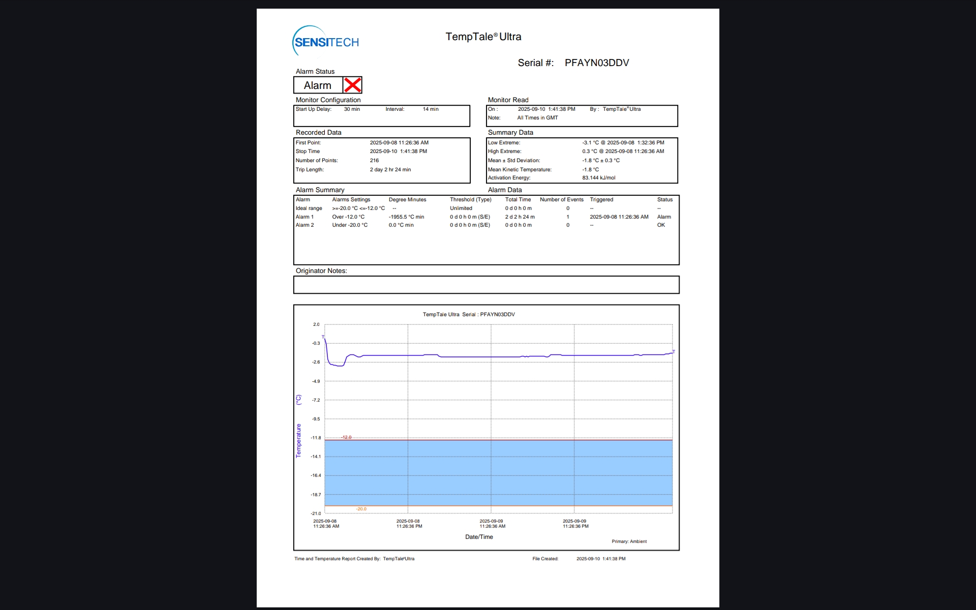Viewport: 976px width, 610px height.
Task: Click the Trip Length value
Action: coord(390,169)
